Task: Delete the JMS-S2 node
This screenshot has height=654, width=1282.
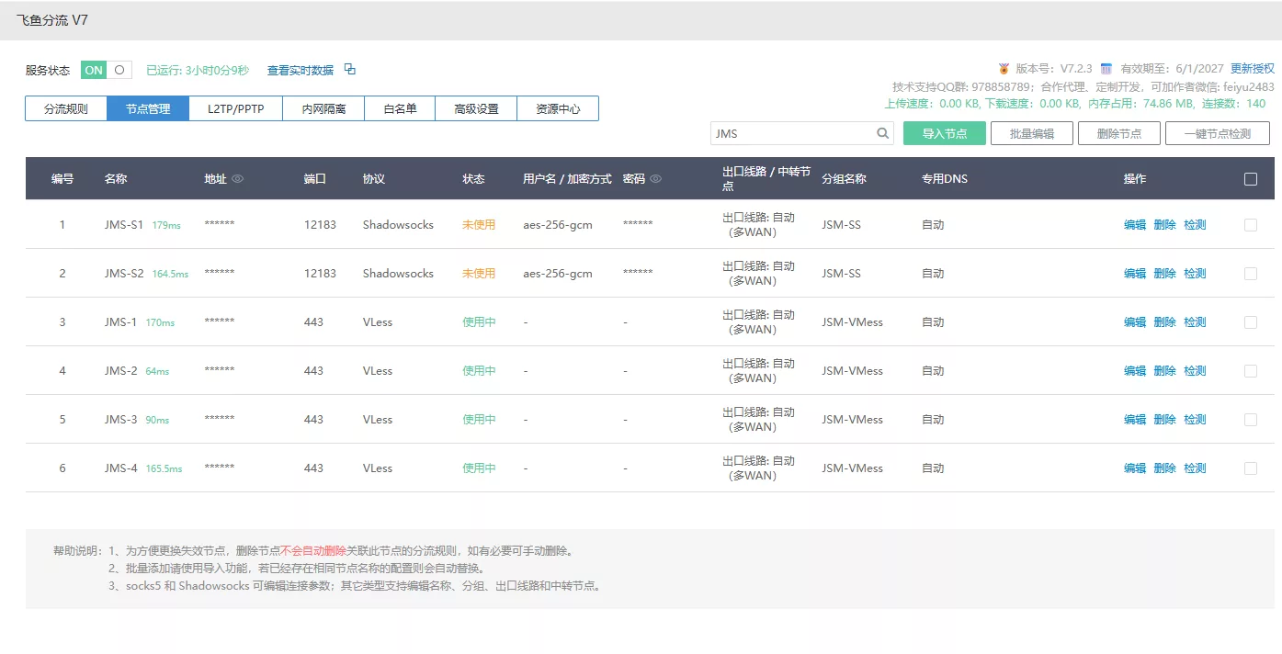Action: [1164, 273]
